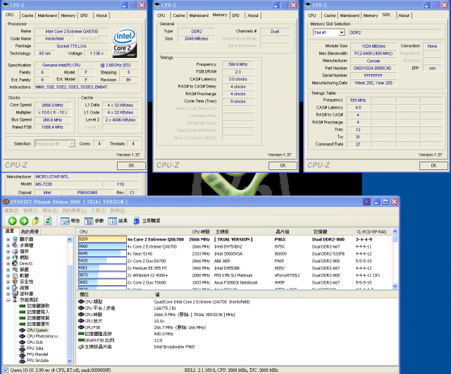Click the CPU-Z title icon in the SPD window
The height and width of the screenshot is (374, 451).
coord(308,5)
